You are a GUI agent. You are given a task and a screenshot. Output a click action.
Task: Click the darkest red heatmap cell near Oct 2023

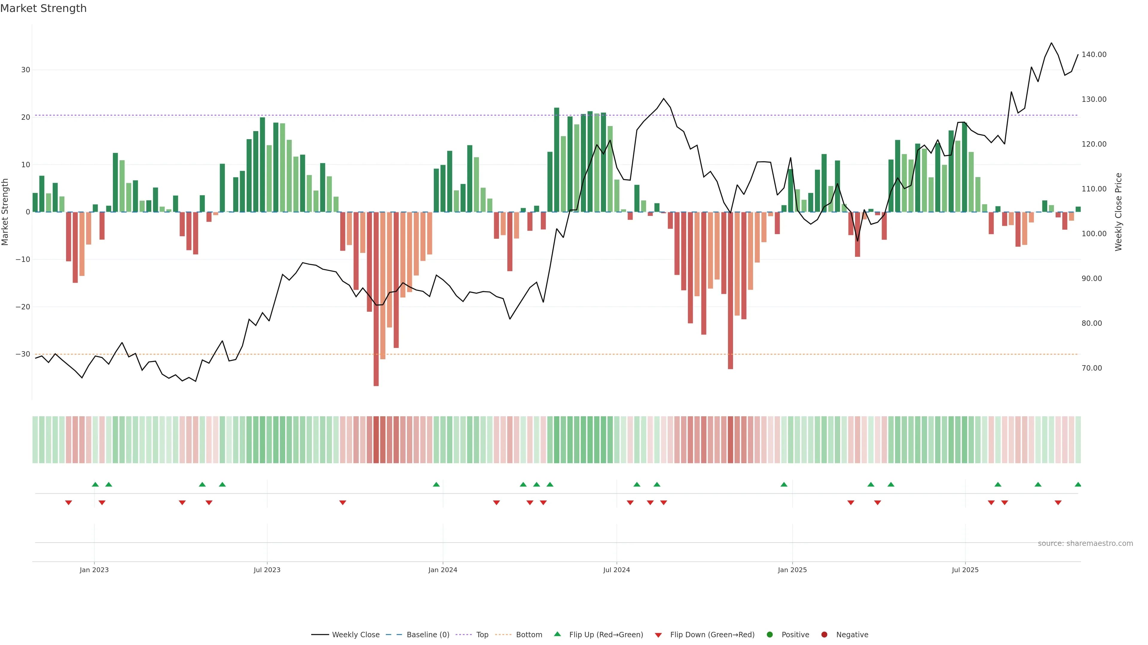pos(376,440)
